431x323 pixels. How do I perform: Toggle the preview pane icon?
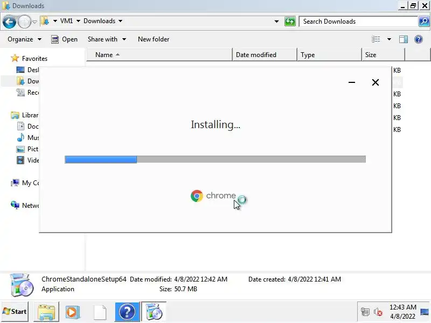pos(403,39)
